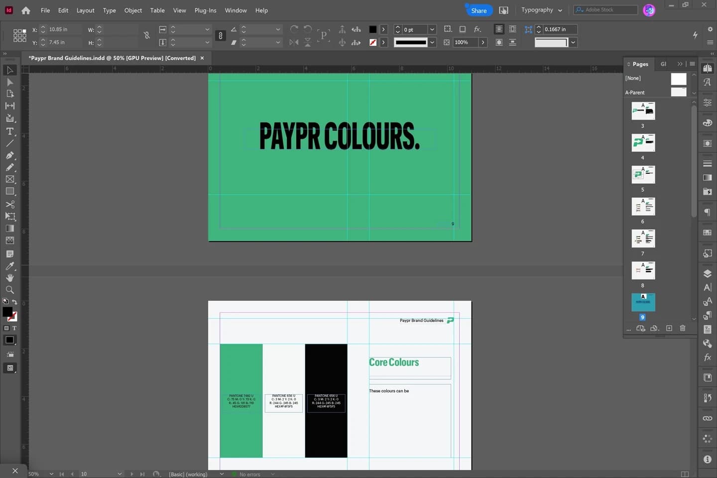Delete selected page with trash icon
The height and width of the screenshot is (478, 717).
683,328
